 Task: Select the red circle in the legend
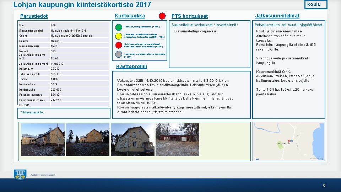(x=119, y=45)
